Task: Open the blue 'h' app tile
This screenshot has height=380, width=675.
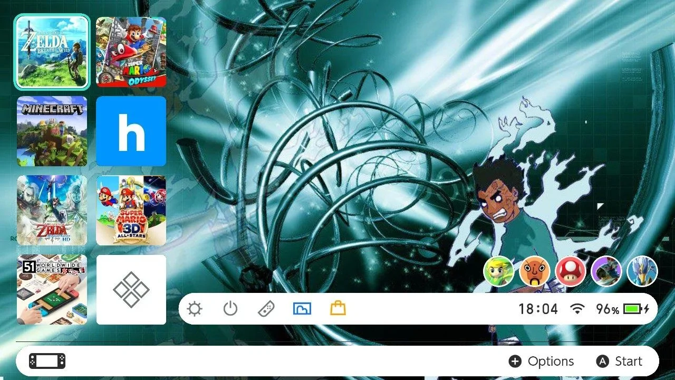Action: (131, 131)
